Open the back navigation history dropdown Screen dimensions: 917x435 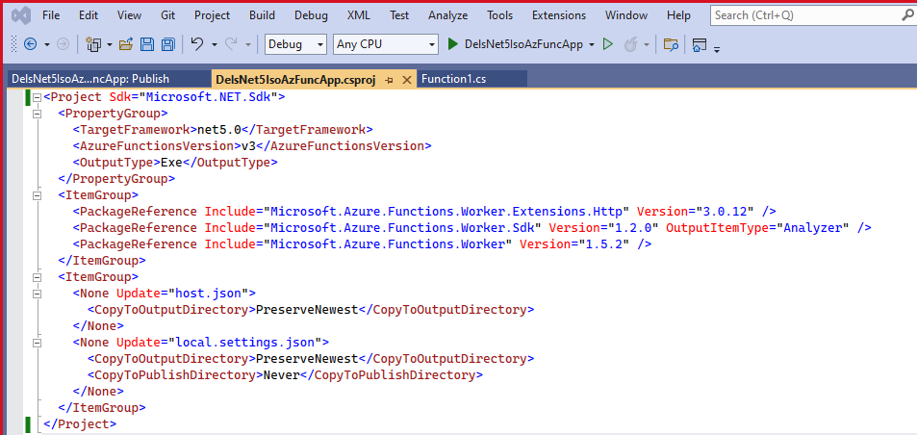47,44
